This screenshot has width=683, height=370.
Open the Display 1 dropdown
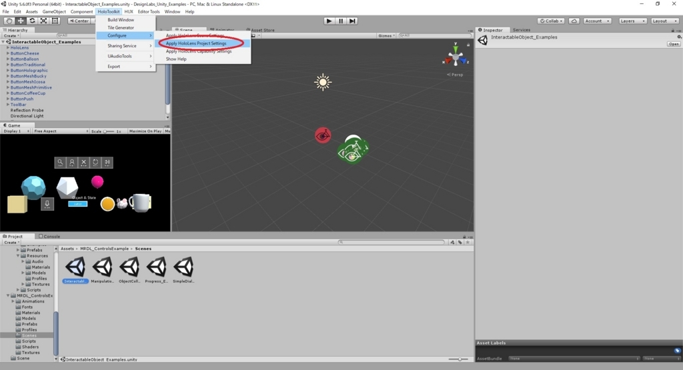click(x=16, y=131)
